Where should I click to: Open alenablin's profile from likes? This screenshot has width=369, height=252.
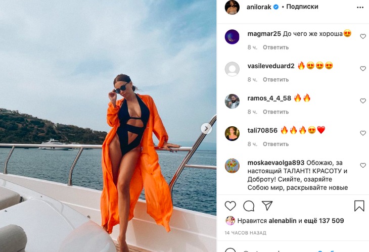coord(283,221)
